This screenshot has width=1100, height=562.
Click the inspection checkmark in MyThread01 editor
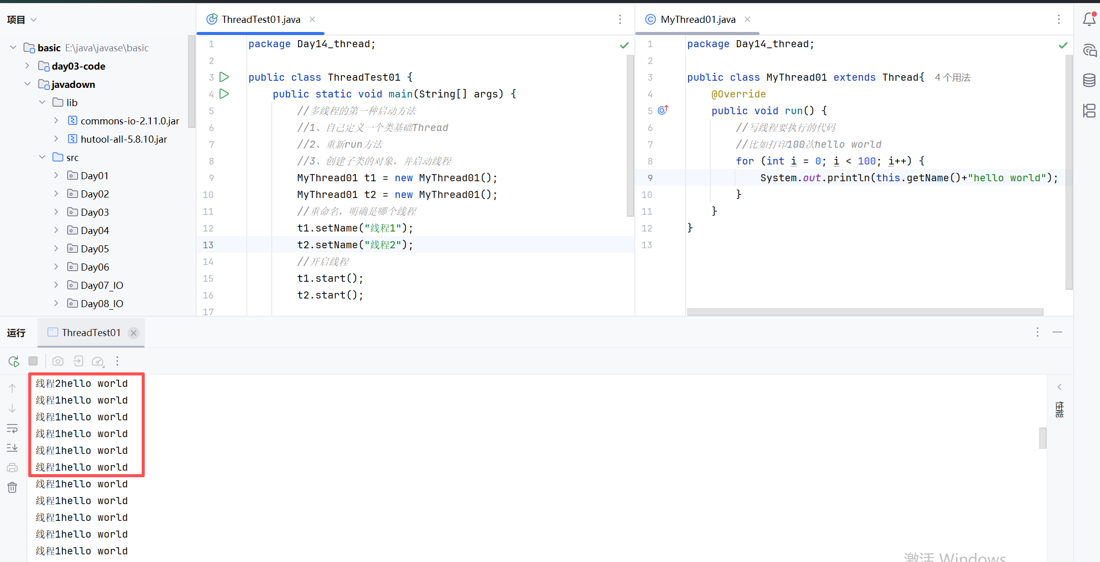[1063, 45]
